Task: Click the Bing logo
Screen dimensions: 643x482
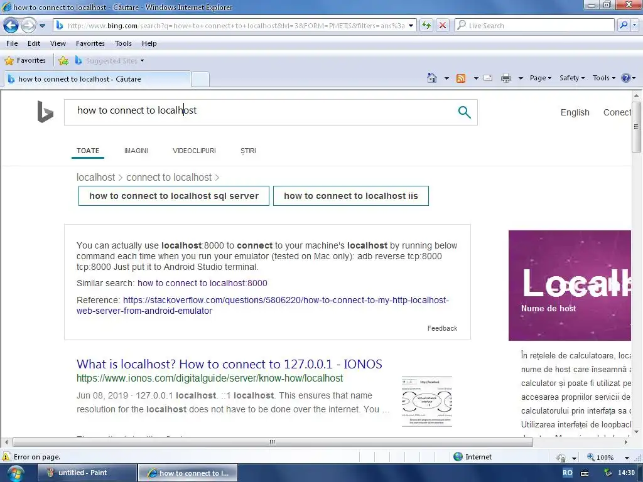Action: pos(45,112)
